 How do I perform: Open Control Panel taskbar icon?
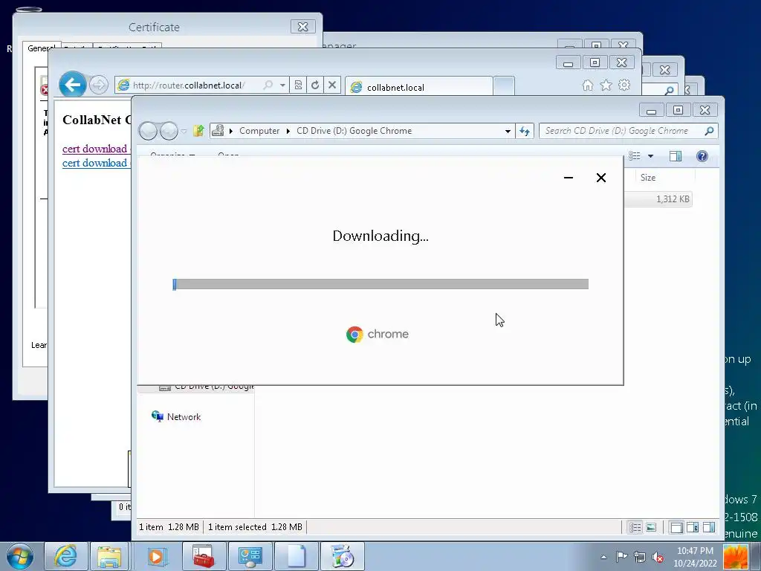pos(250,556)
